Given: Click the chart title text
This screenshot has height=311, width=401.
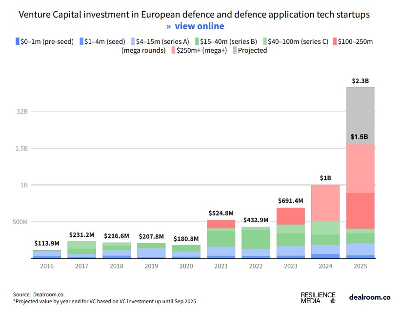Looking at the screenshot, I should [195, 14].
